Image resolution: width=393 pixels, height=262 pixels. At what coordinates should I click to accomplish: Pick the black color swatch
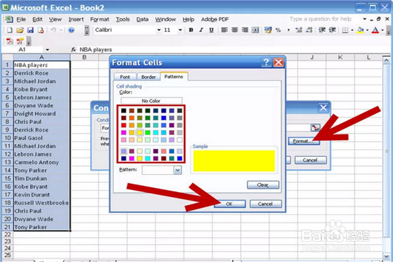124,111
